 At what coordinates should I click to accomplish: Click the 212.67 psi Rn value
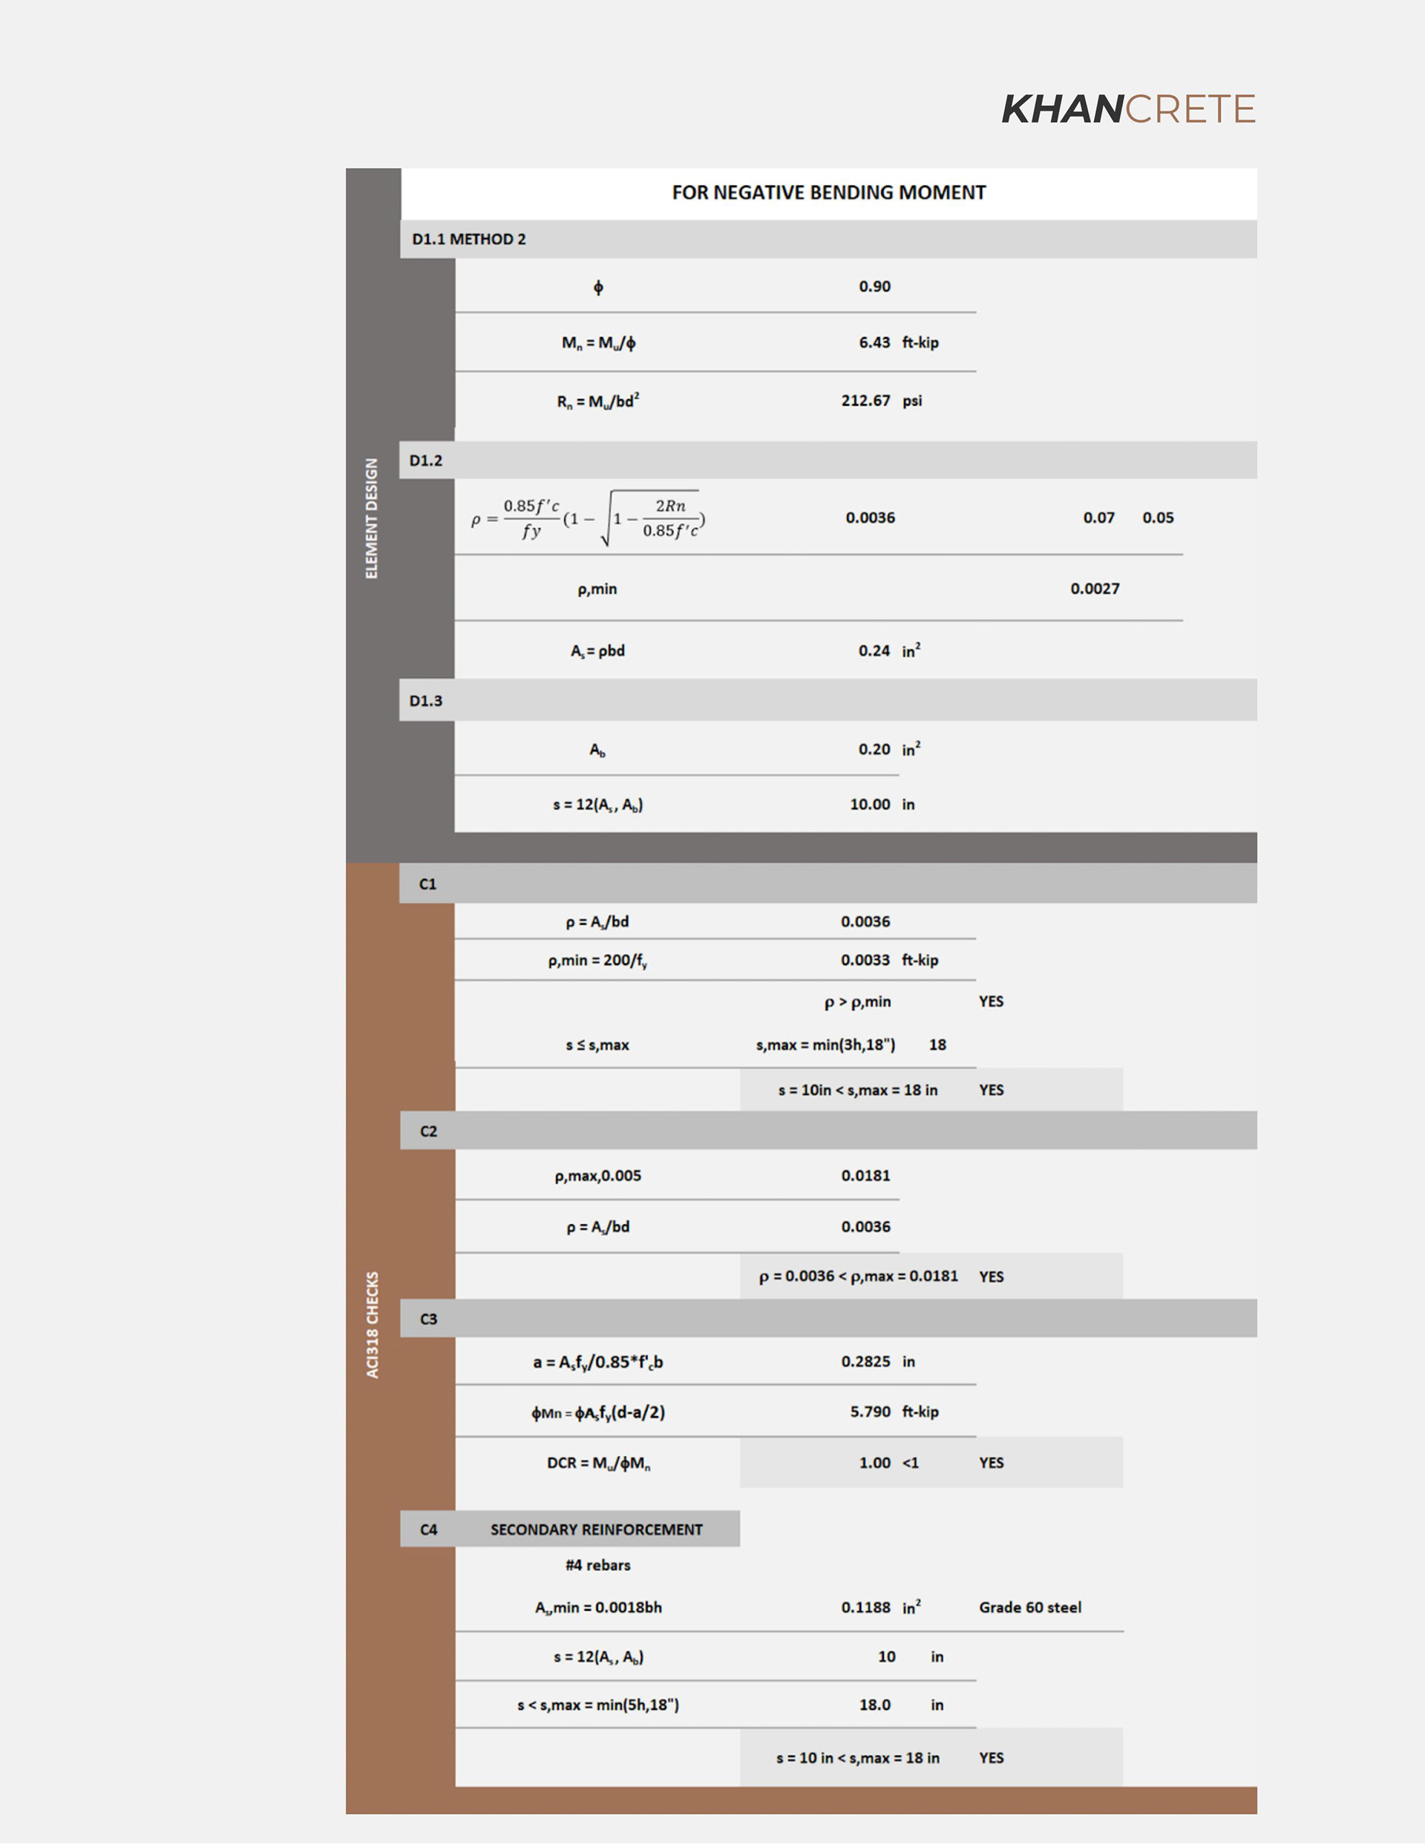point(866,400)
